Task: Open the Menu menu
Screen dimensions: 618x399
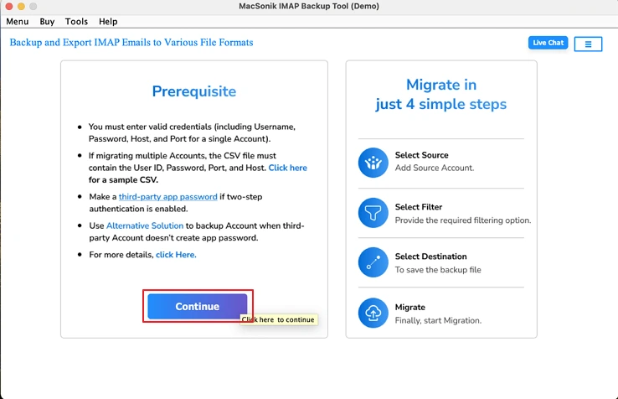Action: [x=18, y=21]
